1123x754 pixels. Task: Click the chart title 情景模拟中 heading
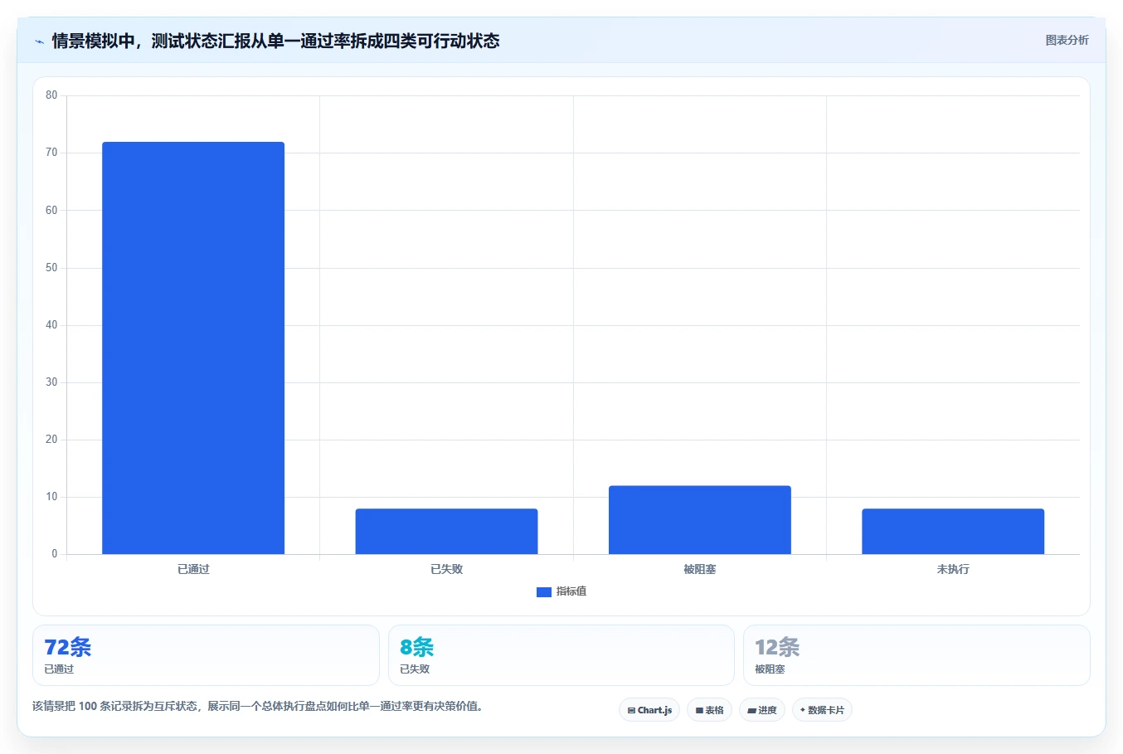[x=275, y=41]
